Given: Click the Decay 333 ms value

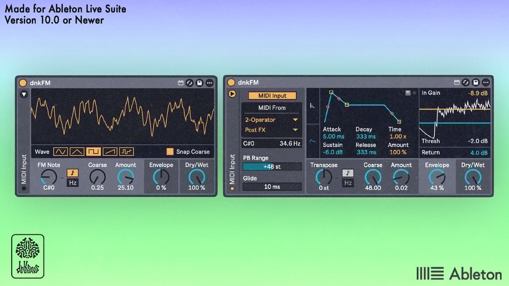Looking at the screenshot, I should (x=366, y=137).
